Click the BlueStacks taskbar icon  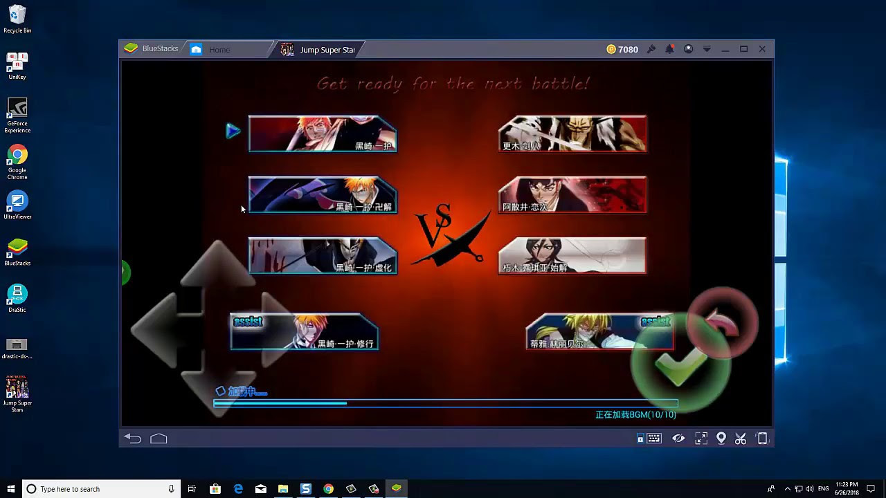(x=396, y=489)
